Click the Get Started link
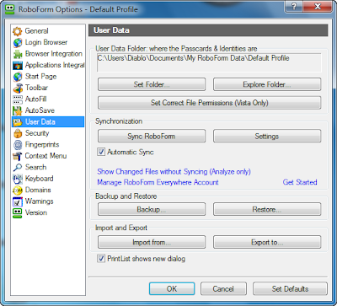 [x=300, y=182]
